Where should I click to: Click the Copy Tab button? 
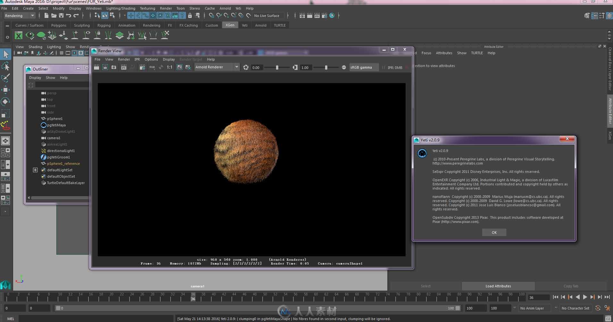pyautogui.click(x=571, y=286)
